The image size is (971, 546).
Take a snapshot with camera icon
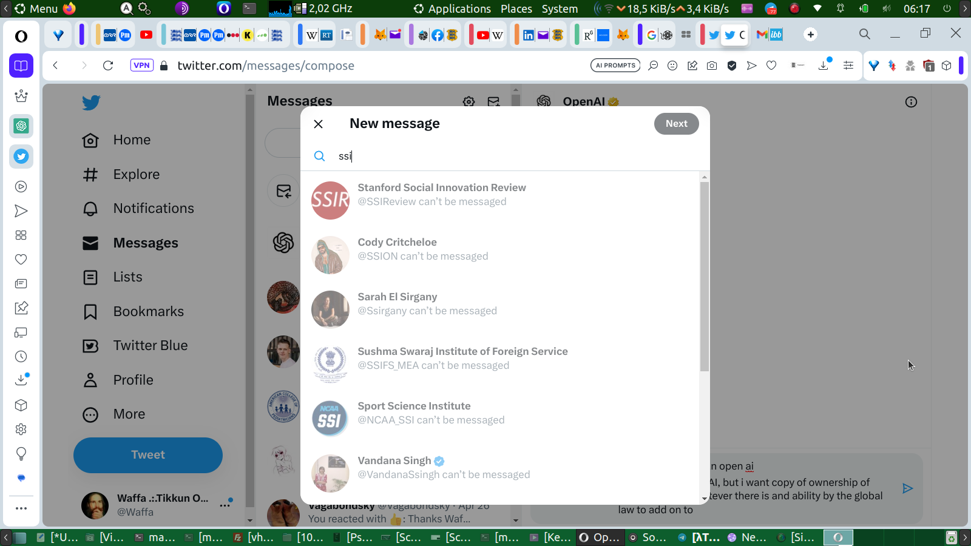712,66
